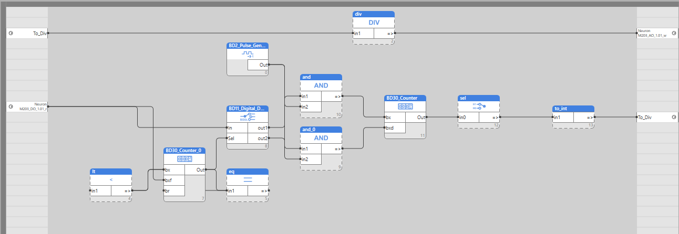Click the DIV symbol in div block
The width and height of the screenshot is (679, 234).
pos(374,23)
